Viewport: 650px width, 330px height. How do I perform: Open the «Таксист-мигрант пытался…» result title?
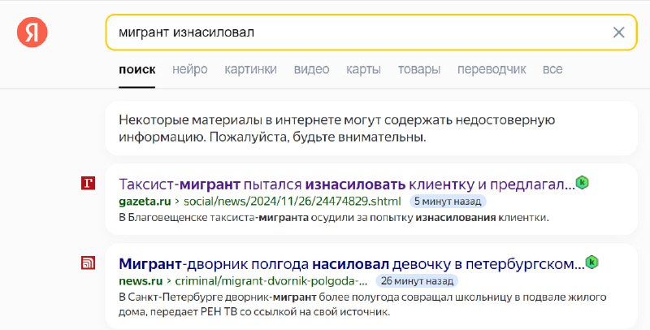(347, 184)
